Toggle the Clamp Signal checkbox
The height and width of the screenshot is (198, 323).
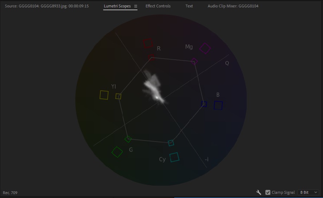(x=268, y=193)
